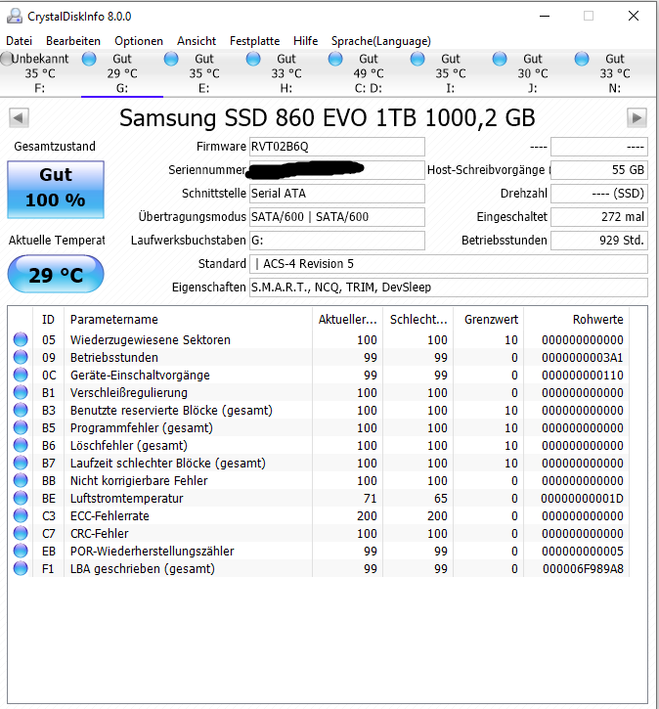This screenshot has width=659, height=709.
Task: Click the Gut 100 % health status button
Action: point(56,190)
